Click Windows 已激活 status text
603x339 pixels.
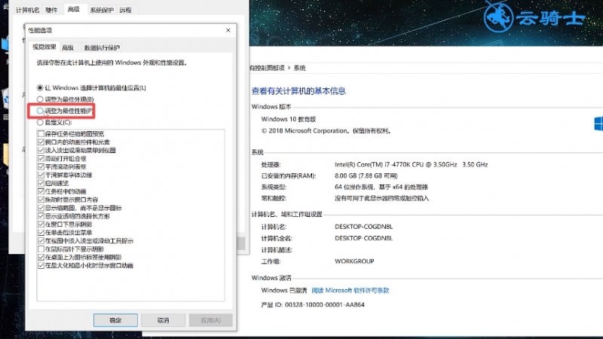pos(284,291)
